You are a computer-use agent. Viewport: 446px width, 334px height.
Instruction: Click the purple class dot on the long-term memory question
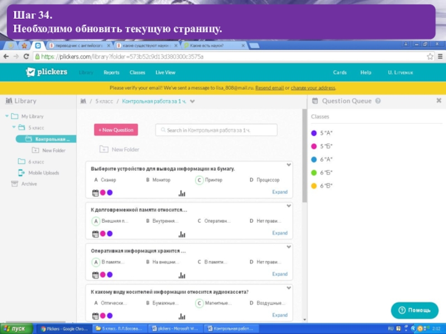pos(110,233)
